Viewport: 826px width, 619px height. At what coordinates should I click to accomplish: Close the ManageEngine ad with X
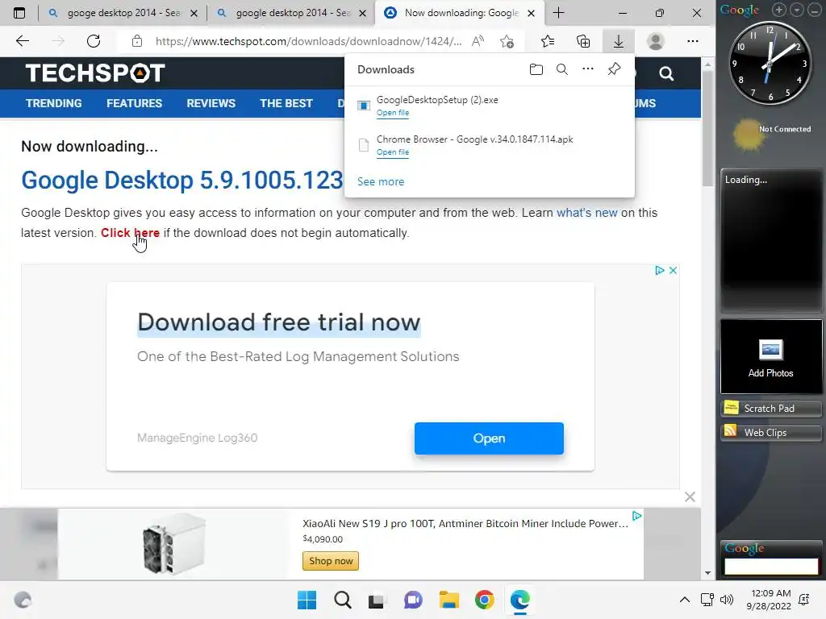(x=673, y=270)
